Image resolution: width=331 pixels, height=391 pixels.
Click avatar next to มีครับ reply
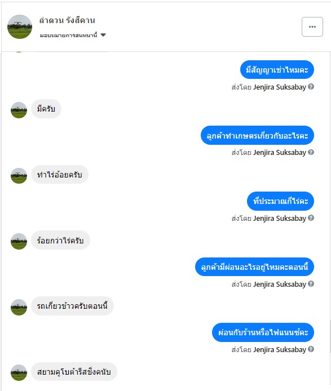pyautogui.click(x=19, y=110)
